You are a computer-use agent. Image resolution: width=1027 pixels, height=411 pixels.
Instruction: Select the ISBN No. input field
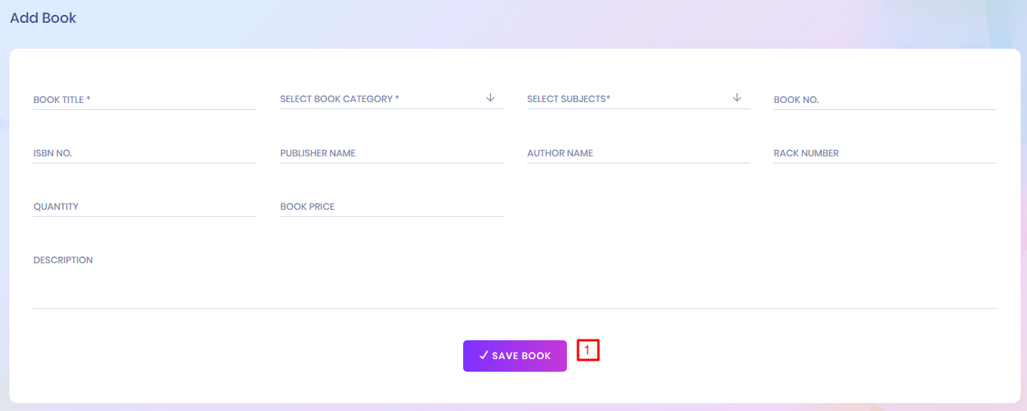145,153
